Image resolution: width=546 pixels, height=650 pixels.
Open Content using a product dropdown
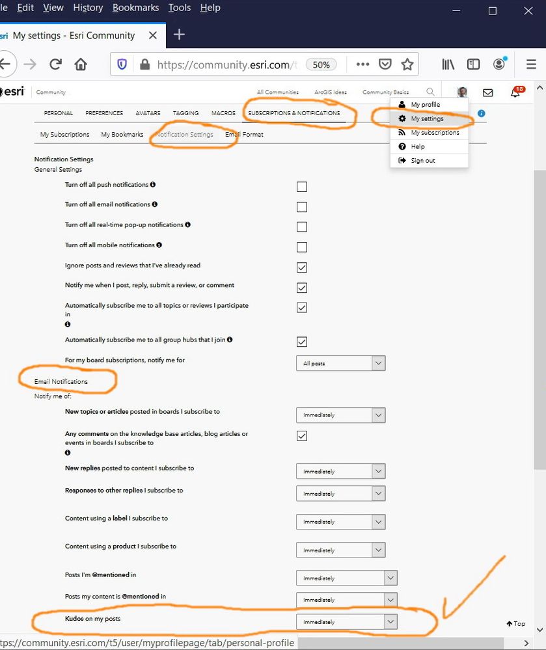click(341, 550)
